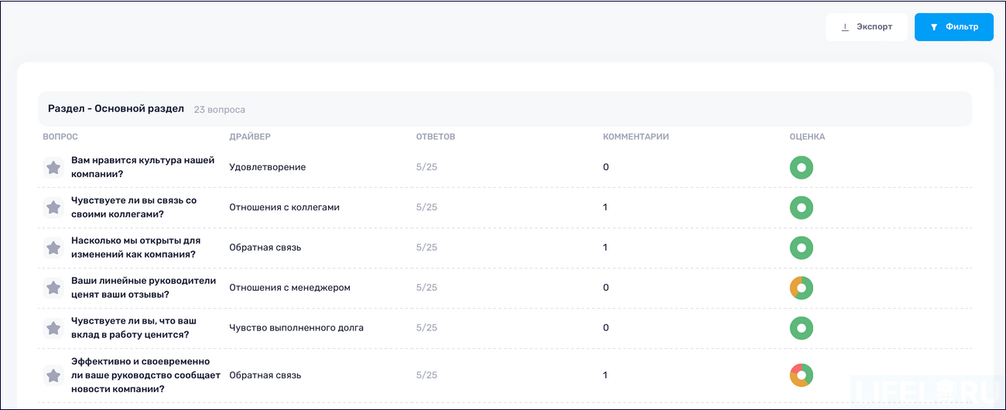Open question 'Вам нравится культура нашей компании?'

[143, 167]
